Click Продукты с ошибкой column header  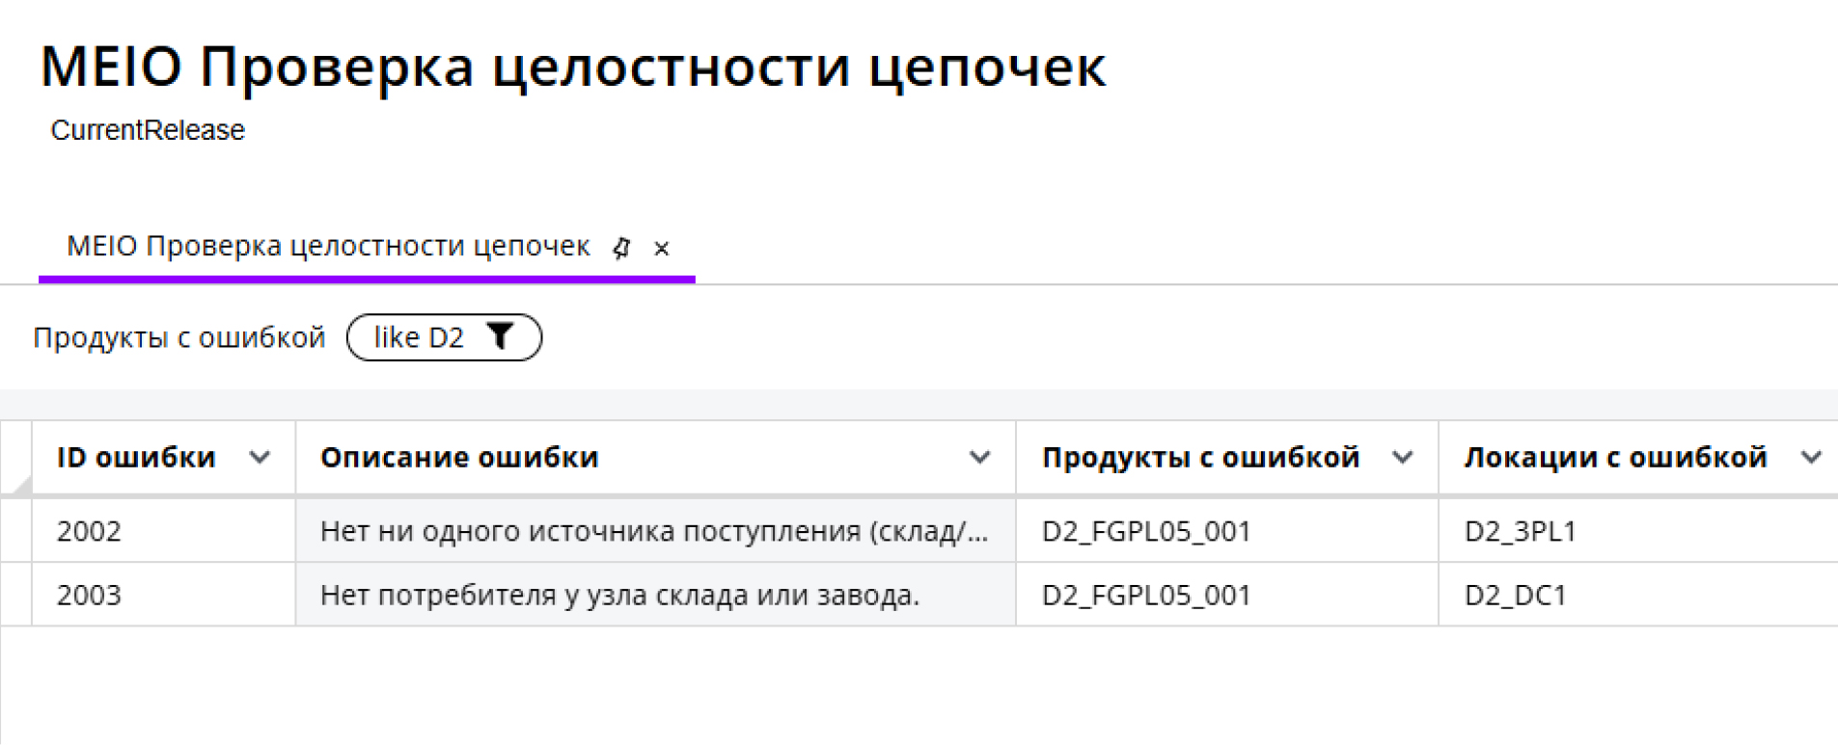click(x=1200, y=458)
